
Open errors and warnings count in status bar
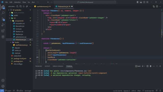[20, 91]
